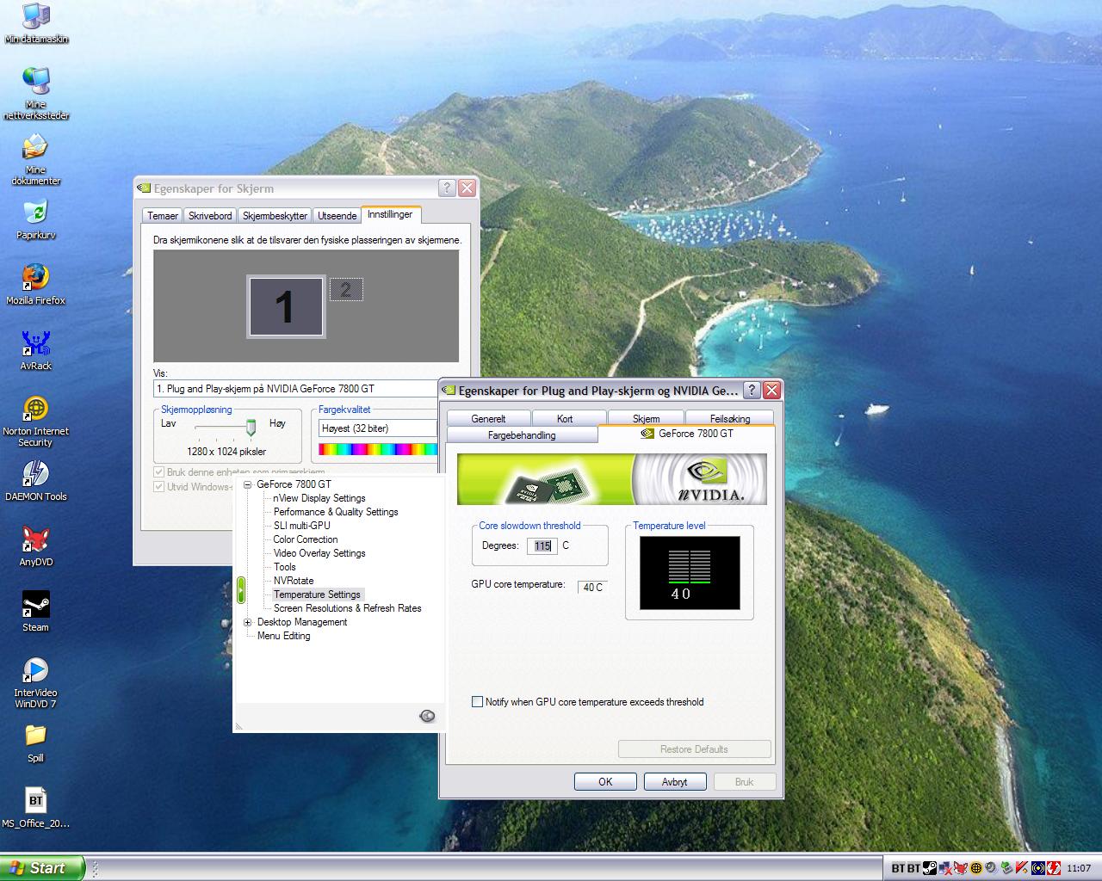The image size is (1102, 881).
Task: Switch to the Skrivebord tab
Action: click(x=210, y=216)
